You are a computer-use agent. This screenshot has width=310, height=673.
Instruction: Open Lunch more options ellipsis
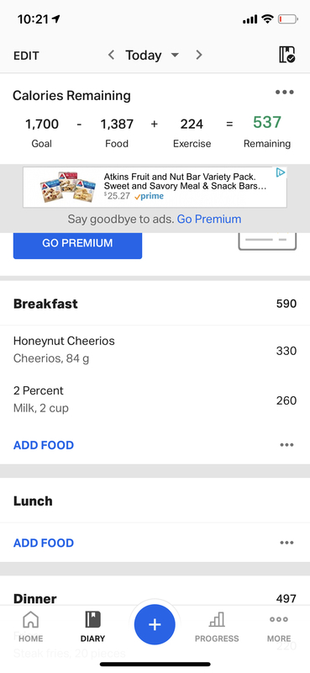click(286, 543)
